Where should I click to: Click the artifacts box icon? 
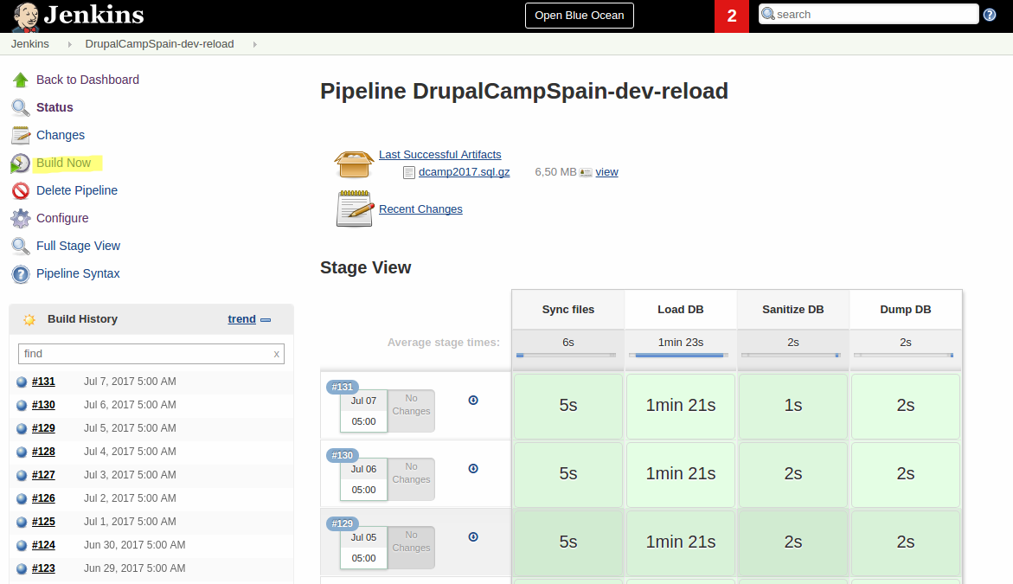point(354,164)
